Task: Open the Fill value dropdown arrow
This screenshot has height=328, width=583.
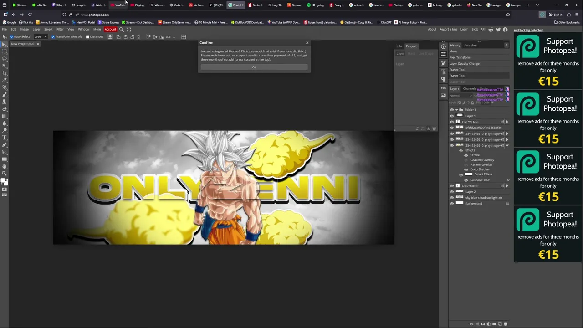Action: pos(492,102)
